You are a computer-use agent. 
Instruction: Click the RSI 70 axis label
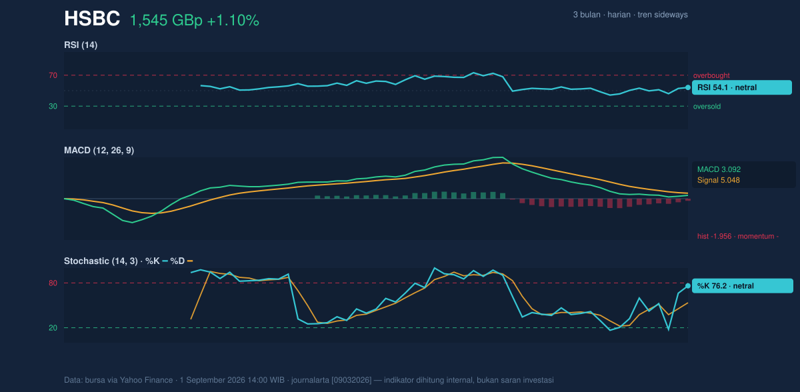pyautogui.click(x=53, y=75)
